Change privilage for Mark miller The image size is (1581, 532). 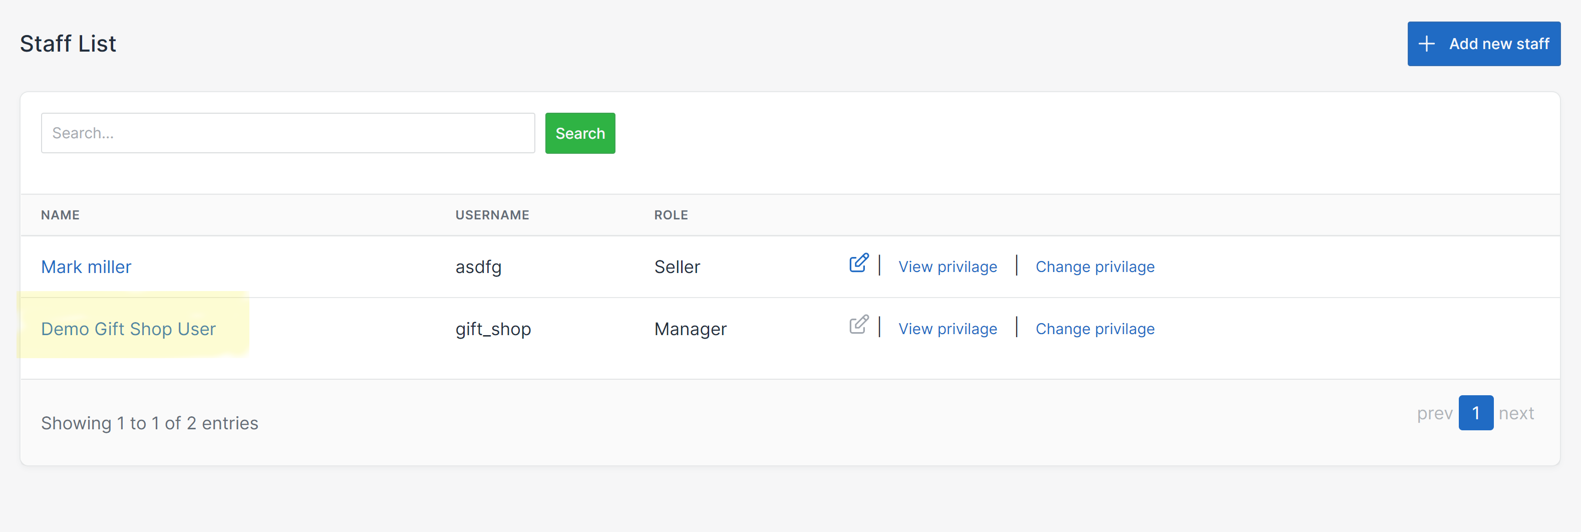click(1095, 267)
